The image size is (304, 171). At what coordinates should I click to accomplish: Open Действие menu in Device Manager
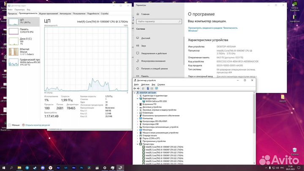[x=145, y=84]
